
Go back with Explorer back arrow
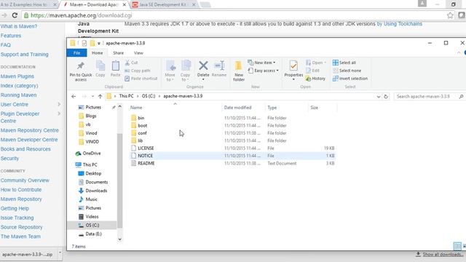click(x=74, y=96)
